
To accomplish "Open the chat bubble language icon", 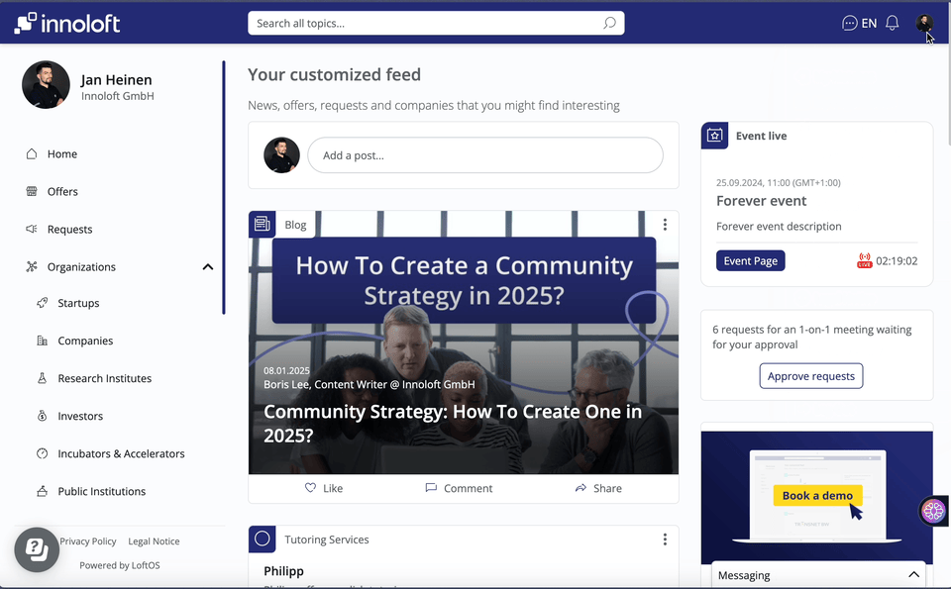I will 849,23.
